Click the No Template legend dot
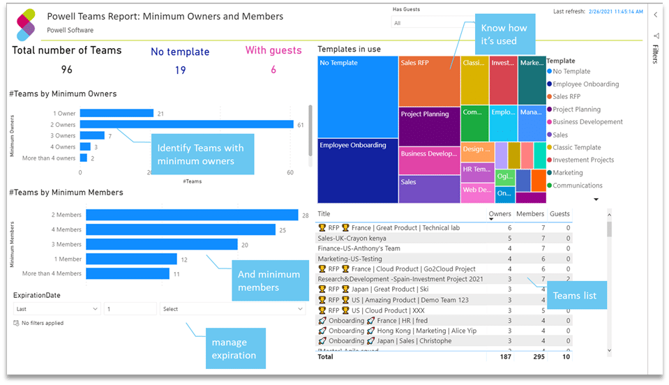This screenshot has width=669, height=385. click(x=550, y=72)
